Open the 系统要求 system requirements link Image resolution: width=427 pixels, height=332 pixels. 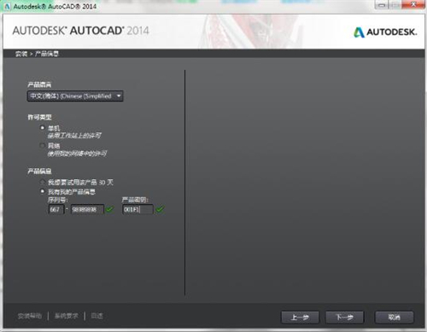click(67, 316)
